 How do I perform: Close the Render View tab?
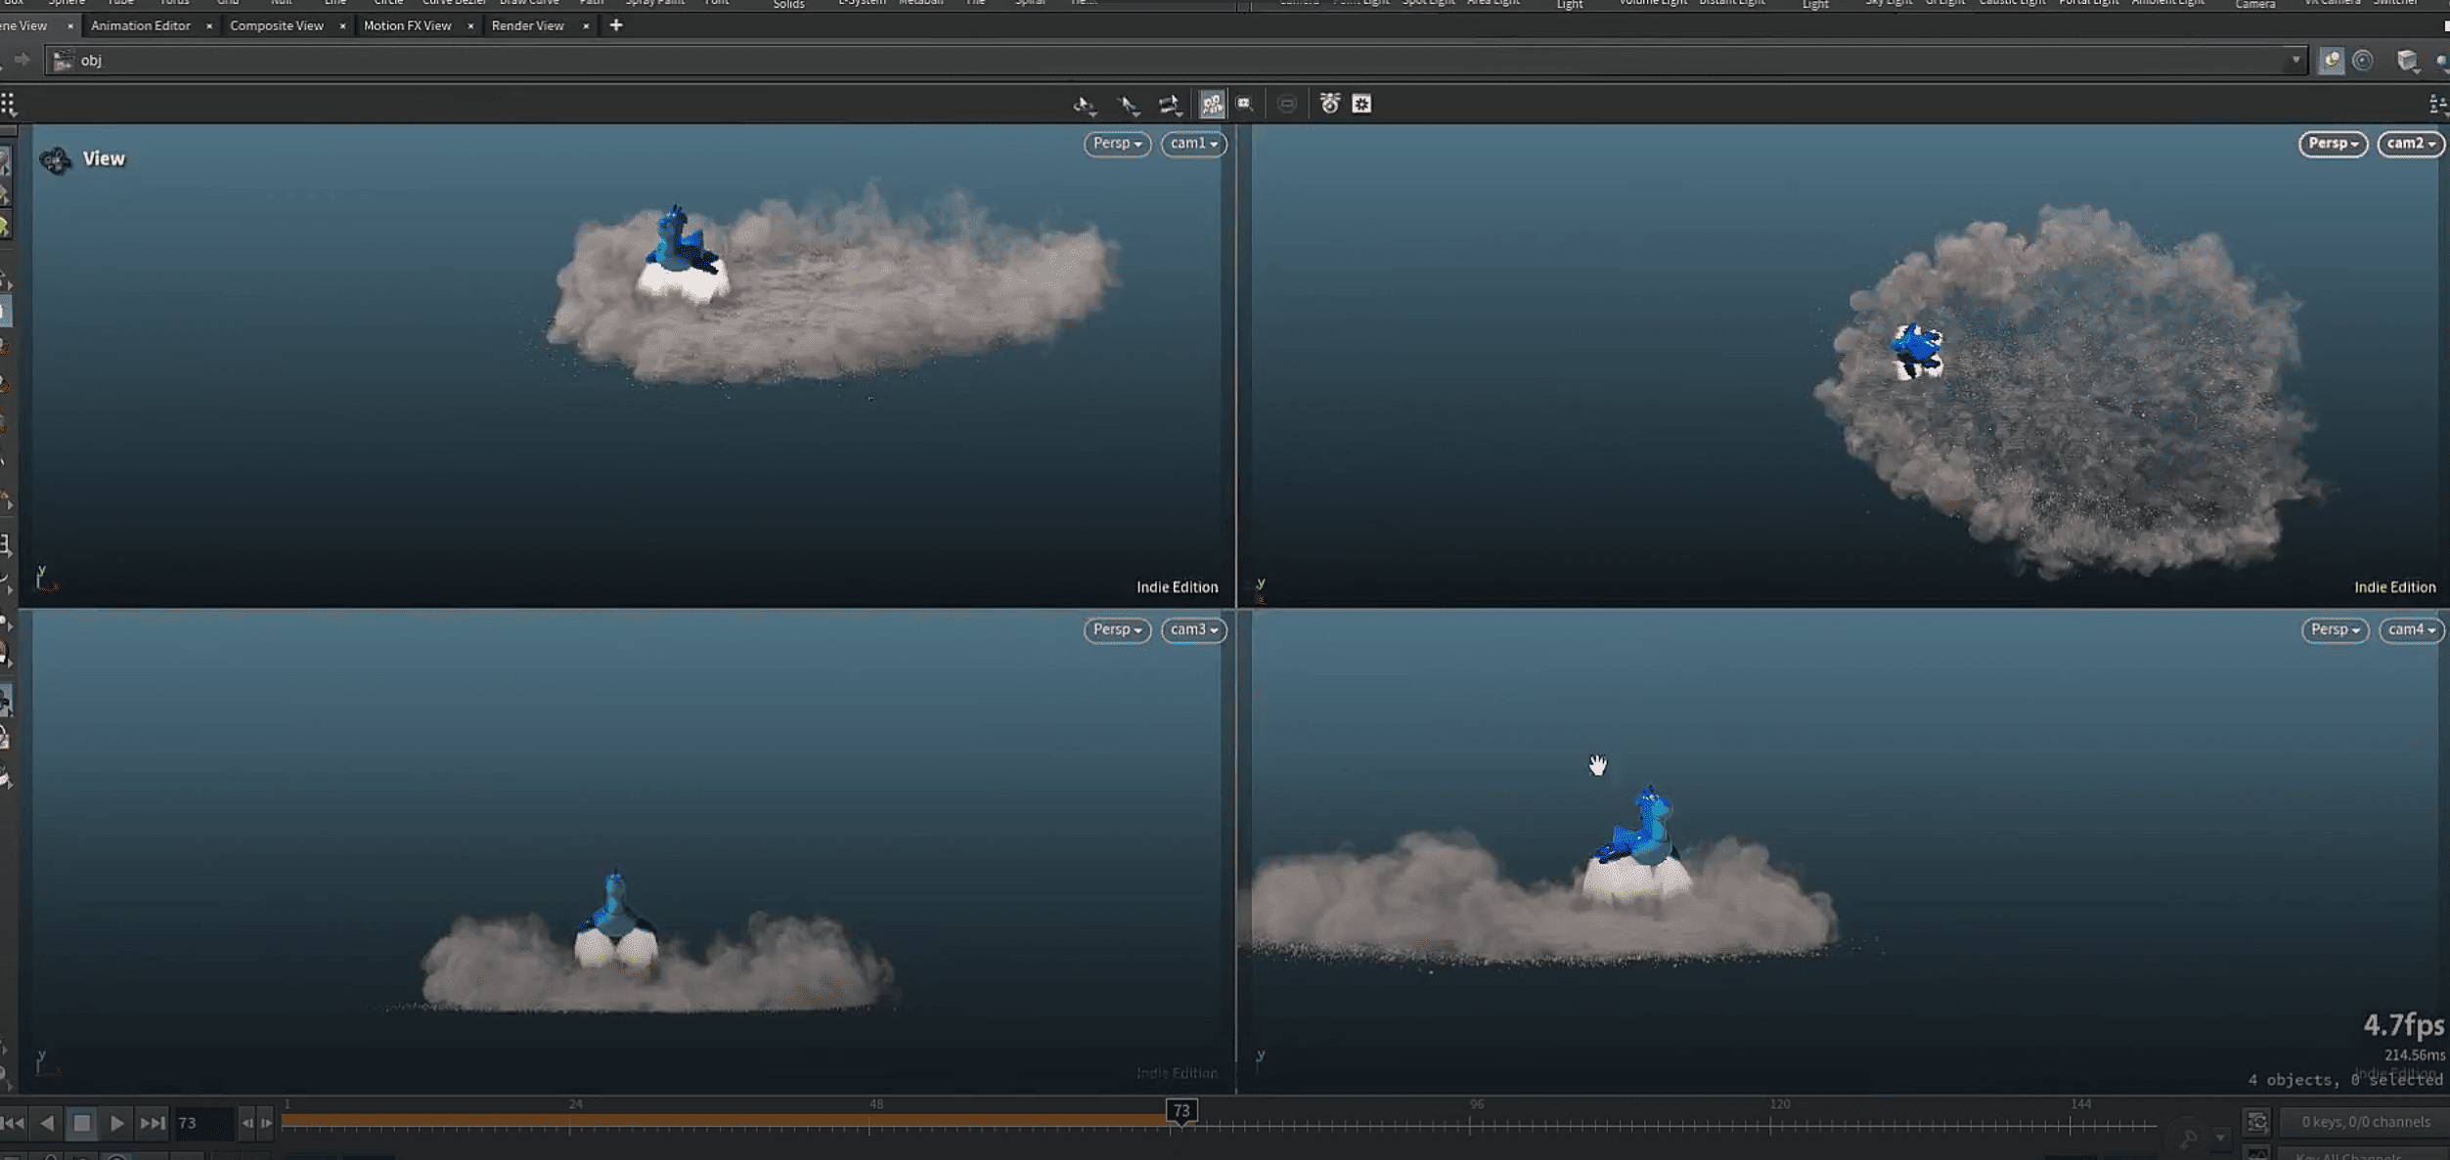click(x=586, y=26)
